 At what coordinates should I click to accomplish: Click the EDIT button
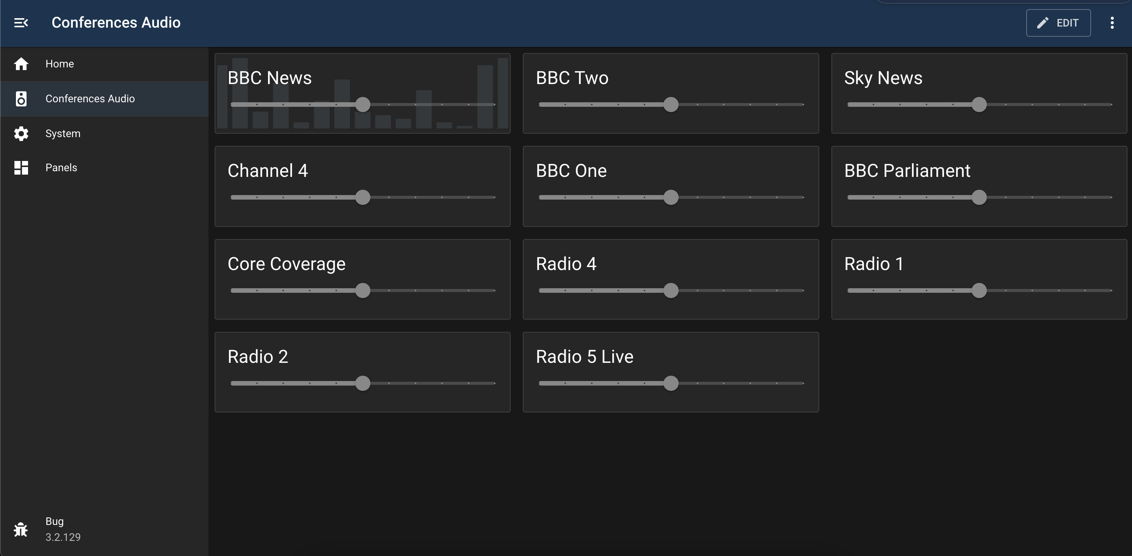[x=1058, y=22]
